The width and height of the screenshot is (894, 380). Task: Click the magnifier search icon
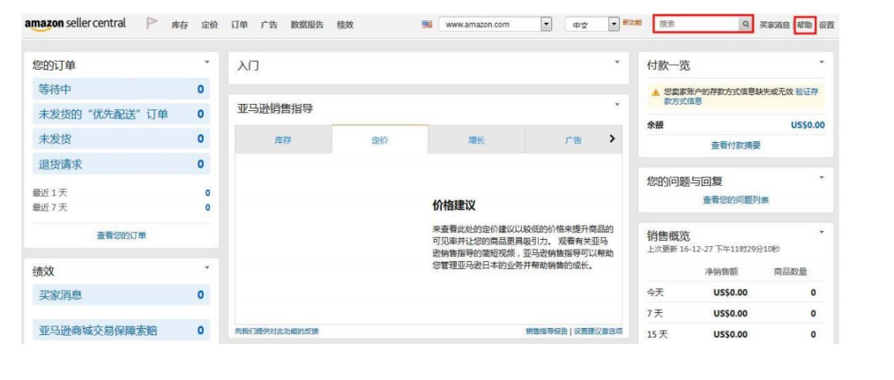coord(746,25)
